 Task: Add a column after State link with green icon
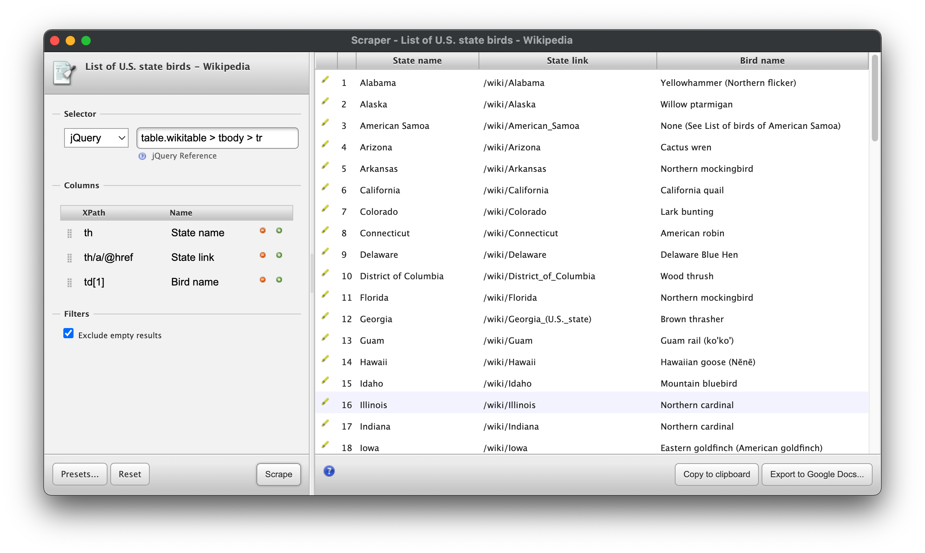[x=279, y=255]
